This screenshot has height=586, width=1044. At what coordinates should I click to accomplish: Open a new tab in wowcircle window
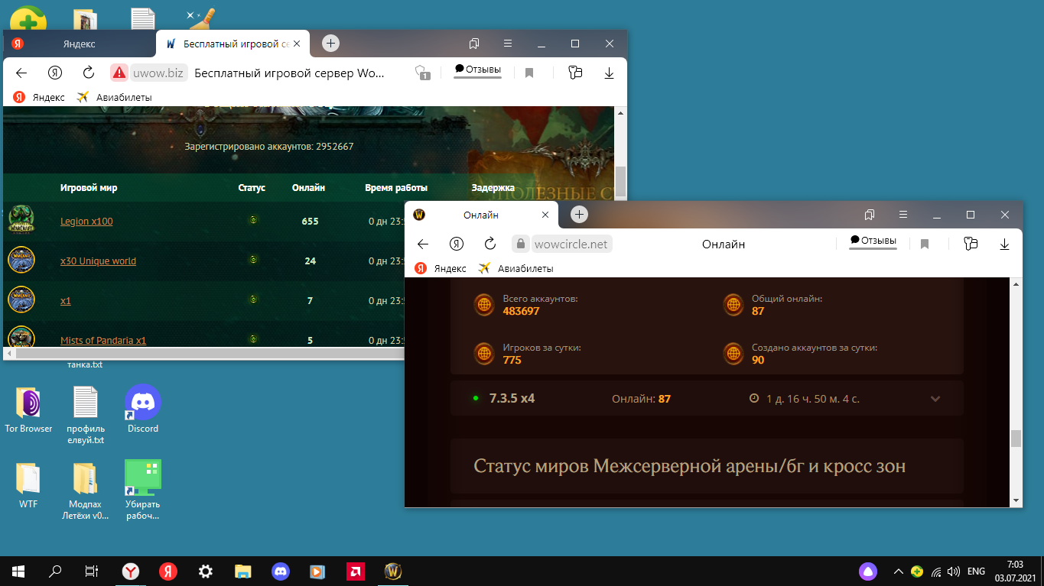click(579, 215)
